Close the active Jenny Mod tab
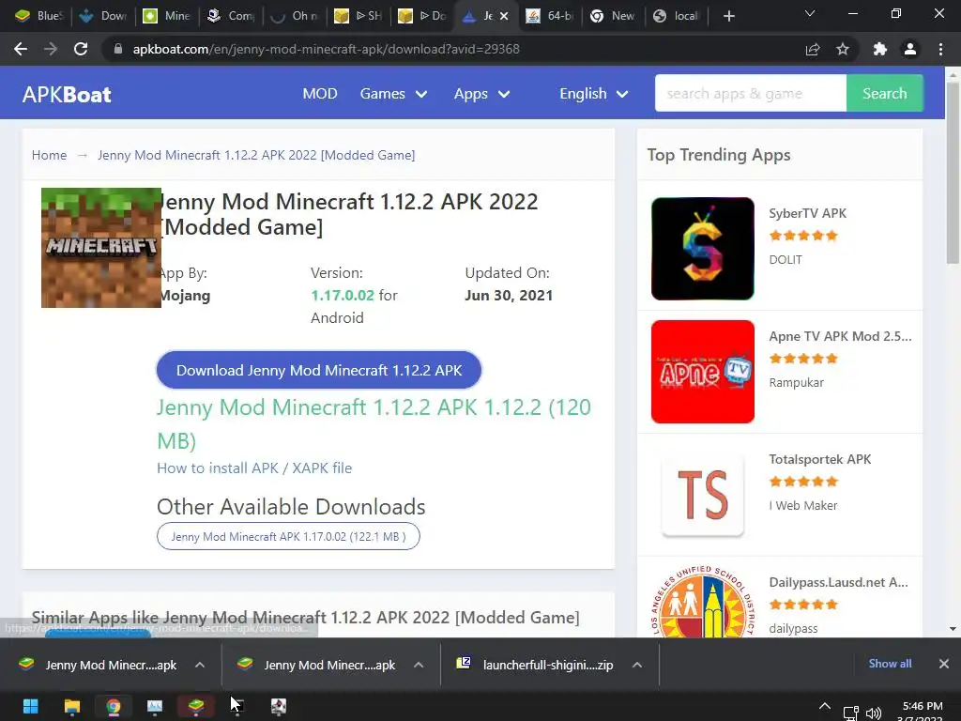Screen dimensions: 961x721 click(504, 16)
